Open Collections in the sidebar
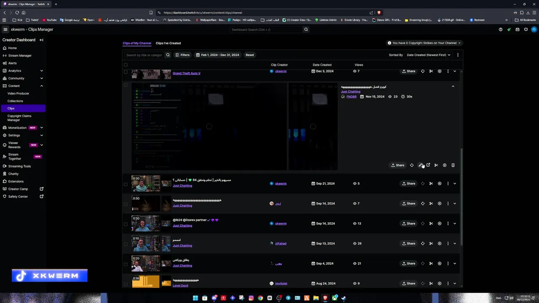The height and width of the screenshot is (303, 539). click(15, 101)
